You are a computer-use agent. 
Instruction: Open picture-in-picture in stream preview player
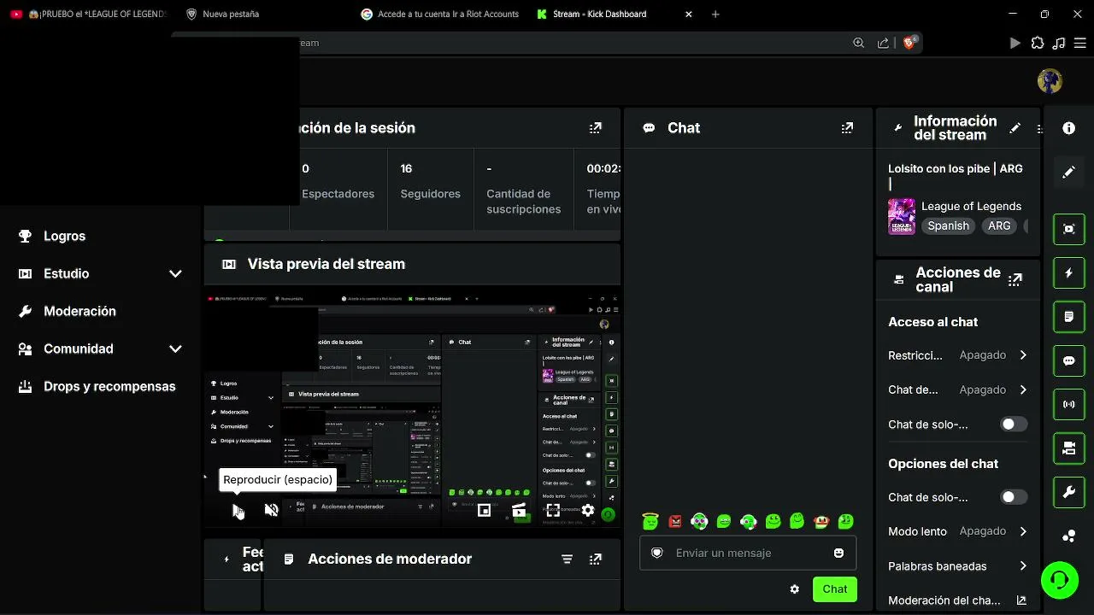coord(484,510)
